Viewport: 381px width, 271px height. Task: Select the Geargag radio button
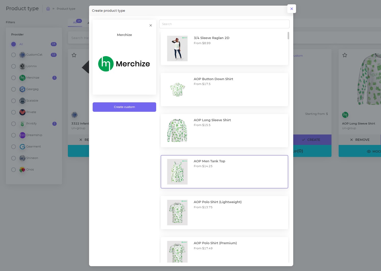[14, 89]
